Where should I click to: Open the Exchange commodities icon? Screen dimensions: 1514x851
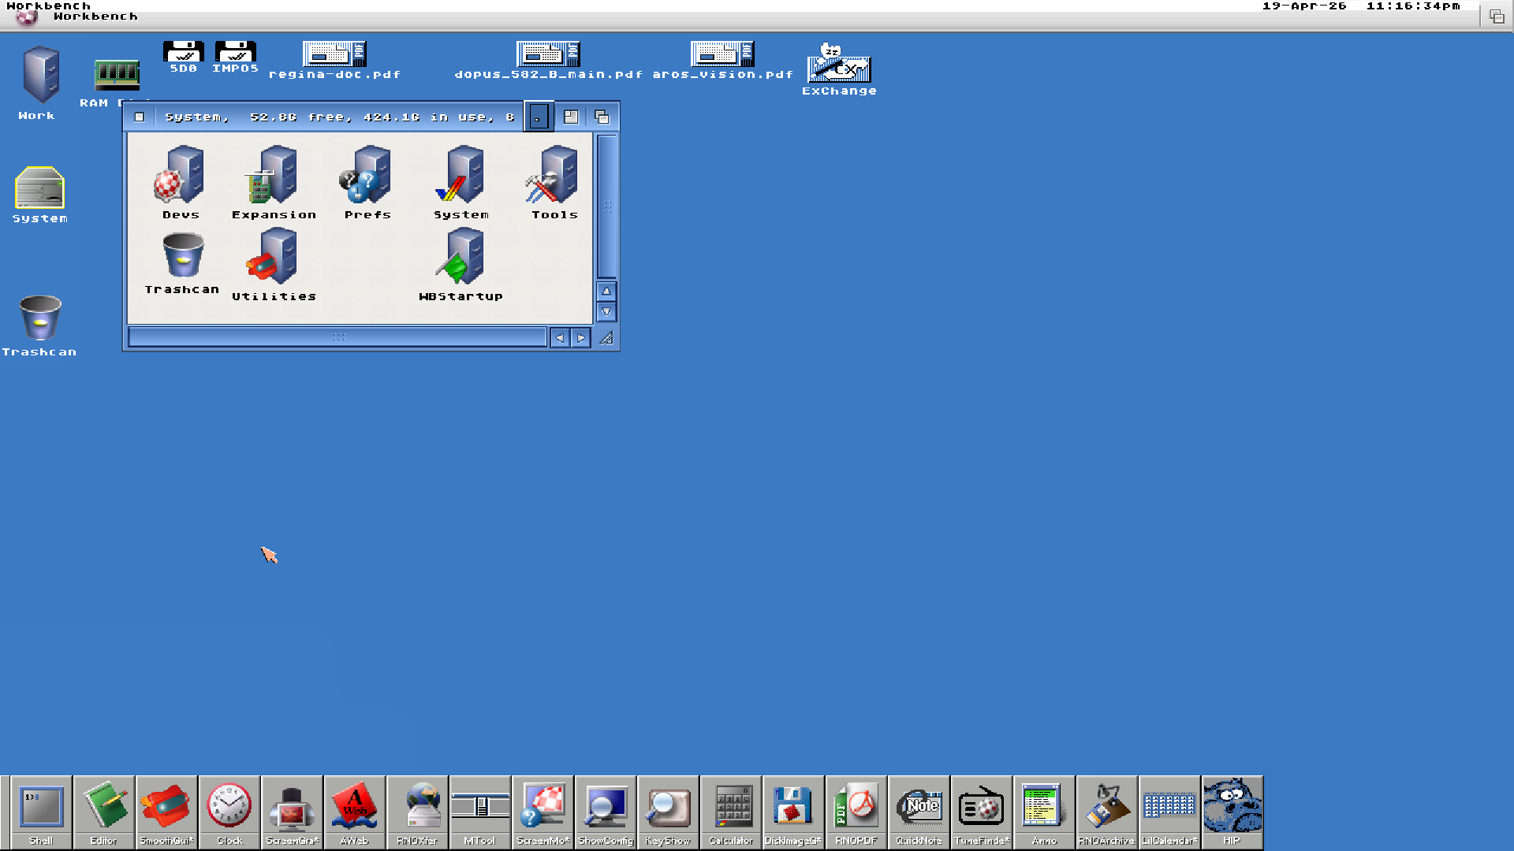pos(839,66)
